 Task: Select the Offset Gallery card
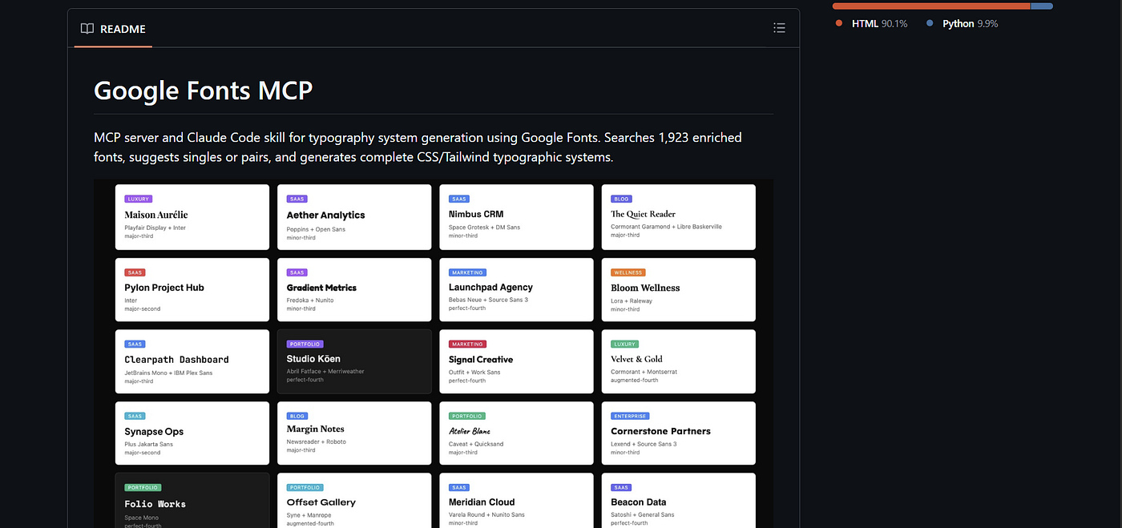[354, 500]
